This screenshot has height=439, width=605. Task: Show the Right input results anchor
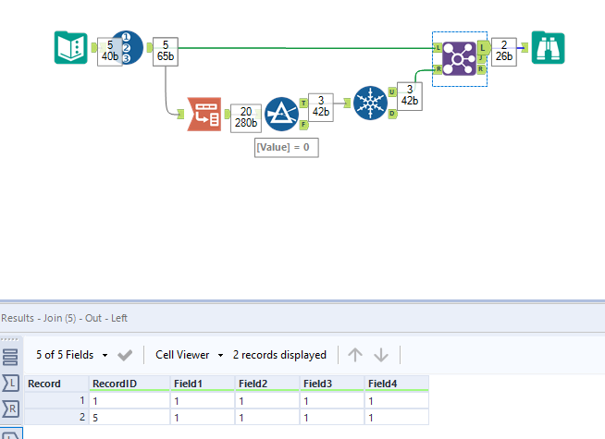click(10, 409)
